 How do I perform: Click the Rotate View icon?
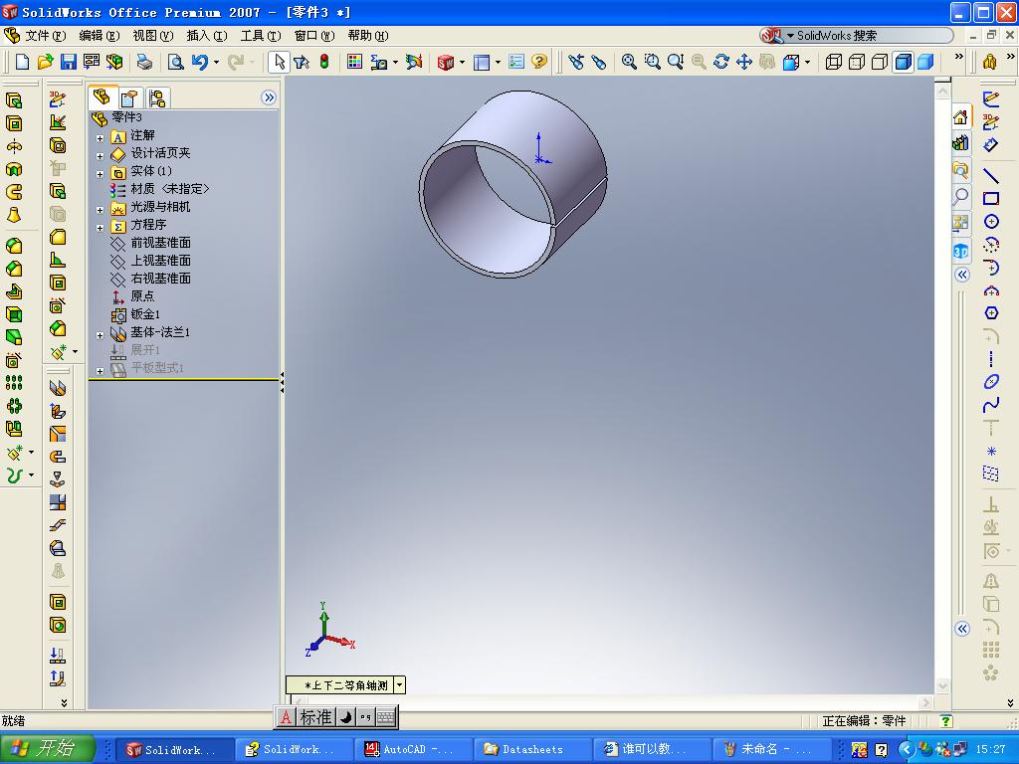721,62
